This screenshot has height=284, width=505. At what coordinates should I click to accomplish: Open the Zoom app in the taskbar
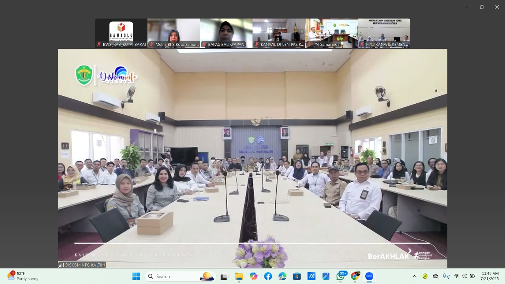[x=369, y=276]
